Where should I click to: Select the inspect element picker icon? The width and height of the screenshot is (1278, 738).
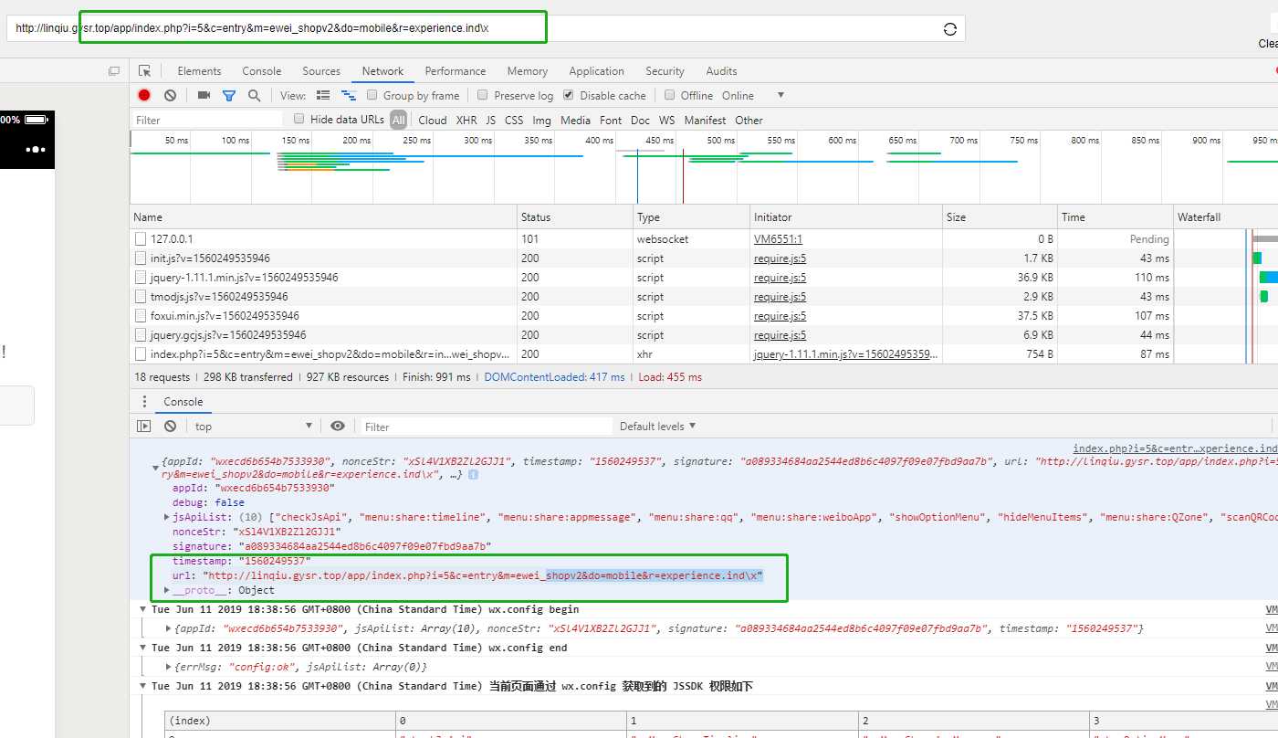tap(144, 70)
